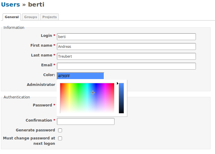Click the black bottom of the brightness bar
Screen dimensions: 215x154
click(x=121, y=112)
